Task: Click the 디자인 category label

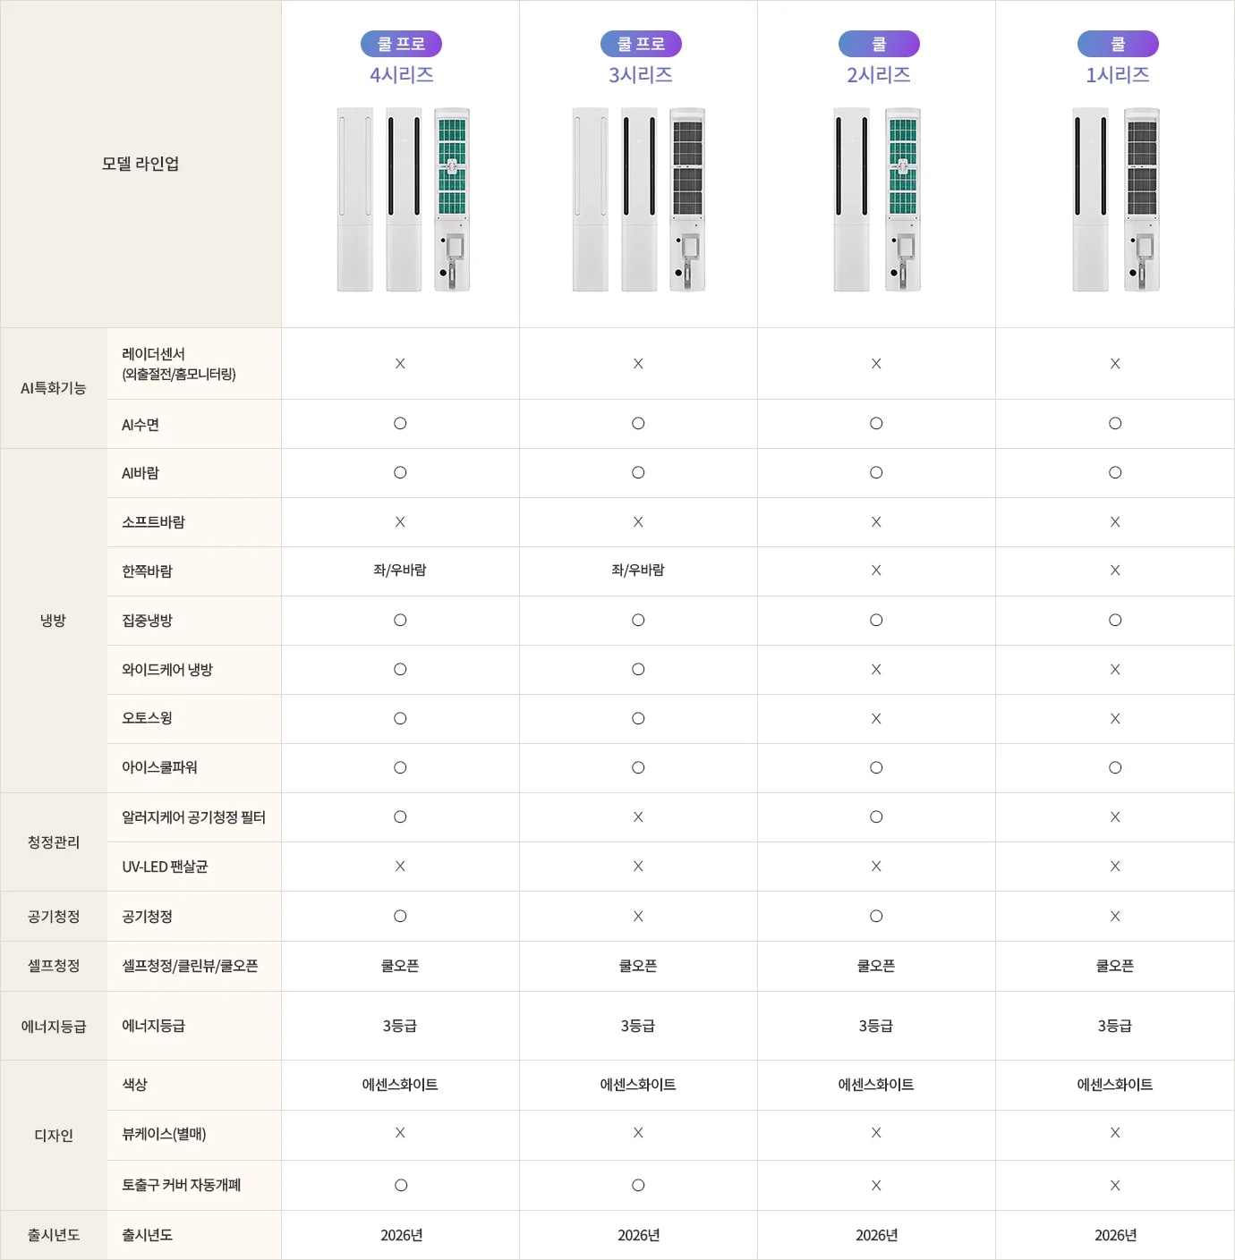Action: 54,1136
